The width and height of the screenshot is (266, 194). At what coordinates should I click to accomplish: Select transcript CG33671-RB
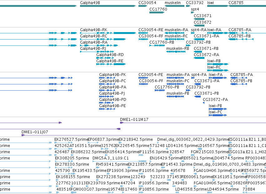click(206, 49)
